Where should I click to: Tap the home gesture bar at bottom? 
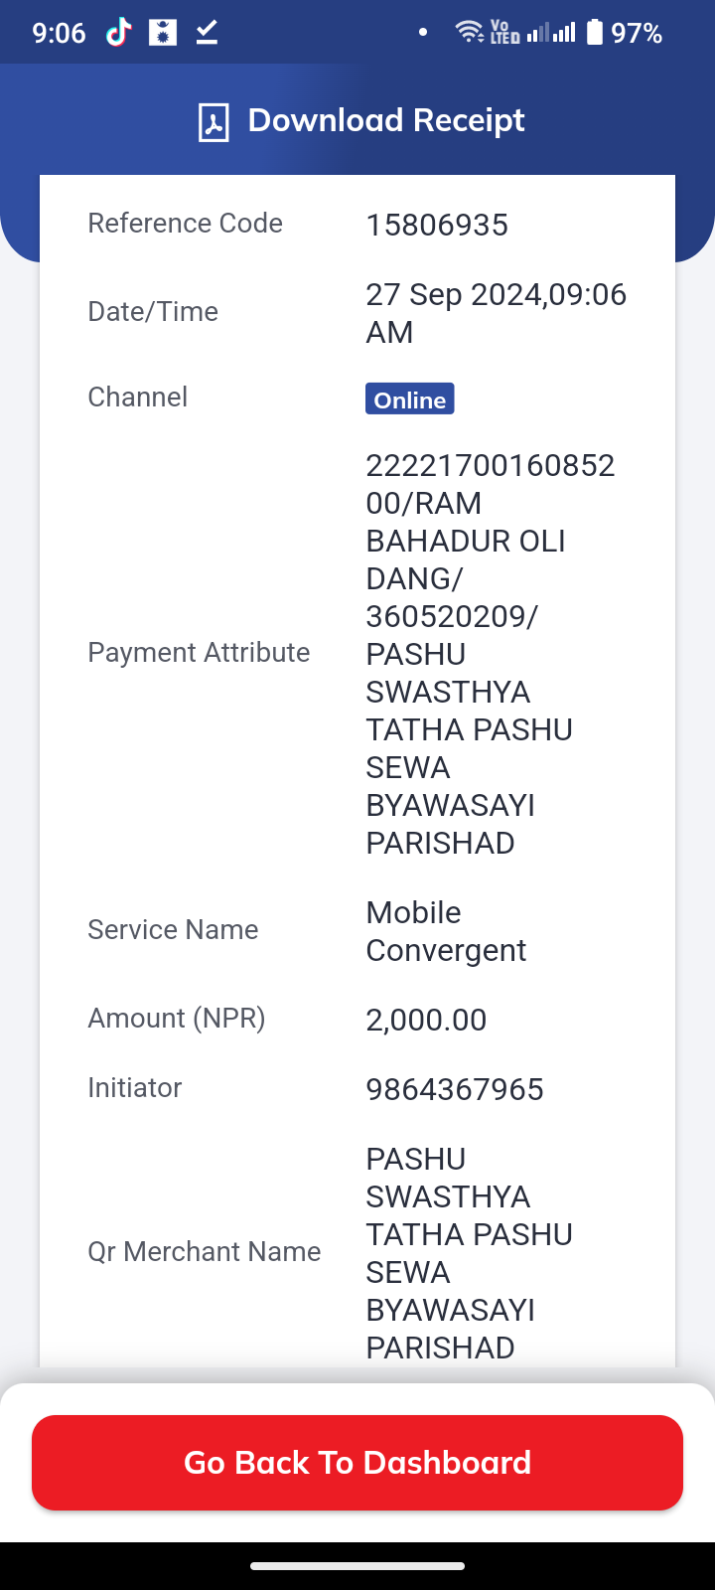357,1566
